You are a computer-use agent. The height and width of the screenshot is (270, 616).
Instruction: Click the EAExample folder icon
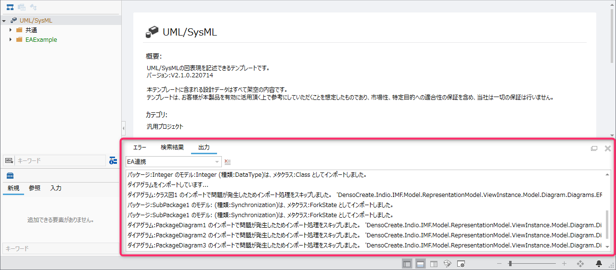click(x=19, y=40)
